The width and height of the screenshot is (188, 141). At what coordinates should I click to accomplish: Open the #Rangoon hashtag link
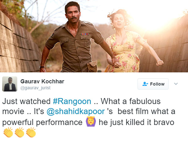72,101
